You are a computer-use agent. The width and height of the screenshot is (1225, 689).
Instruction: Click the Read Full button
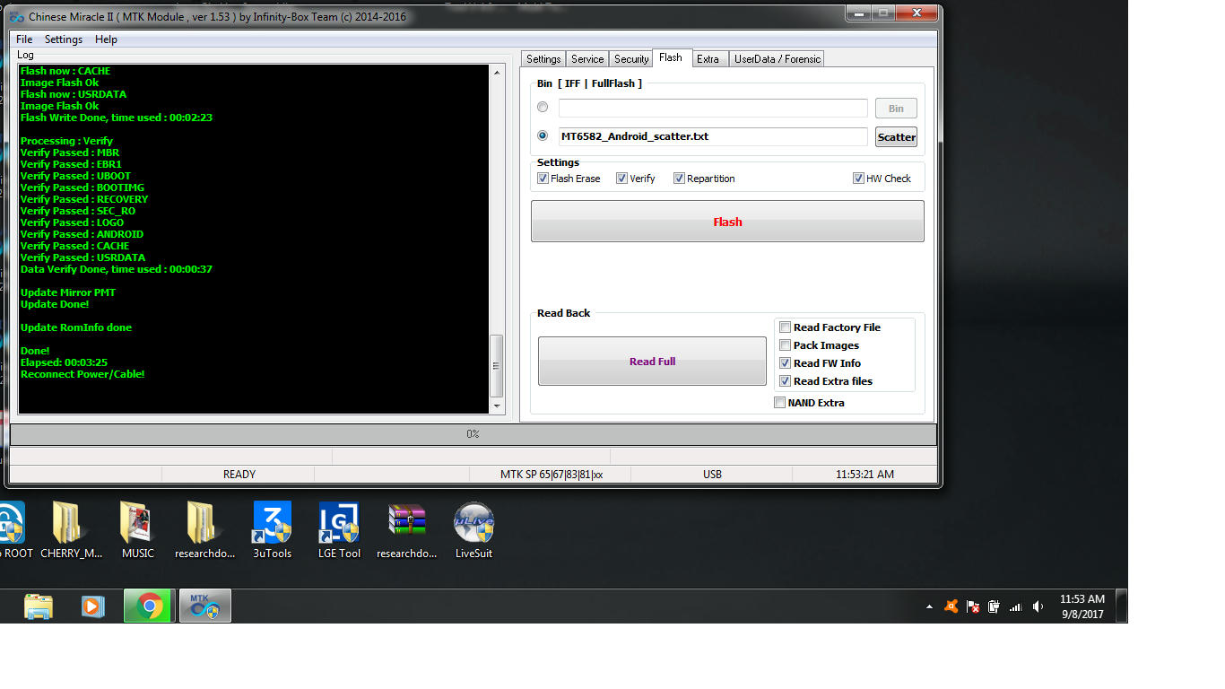652,362
